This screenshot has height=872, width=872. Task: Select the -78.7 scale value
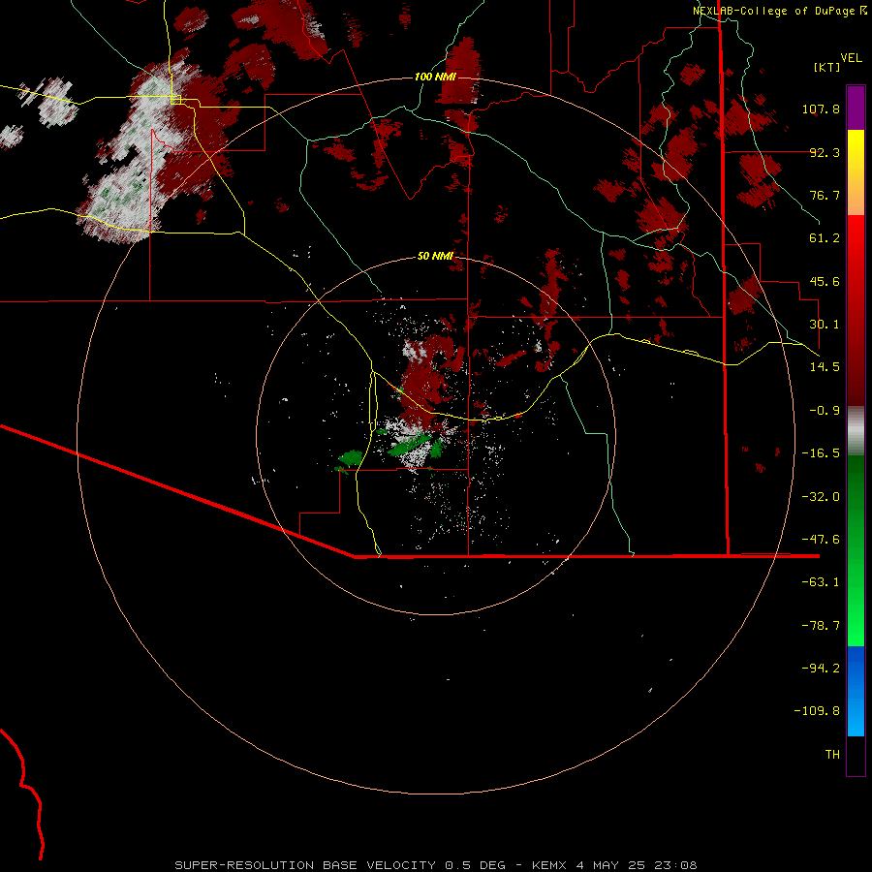tap(821, 626)
